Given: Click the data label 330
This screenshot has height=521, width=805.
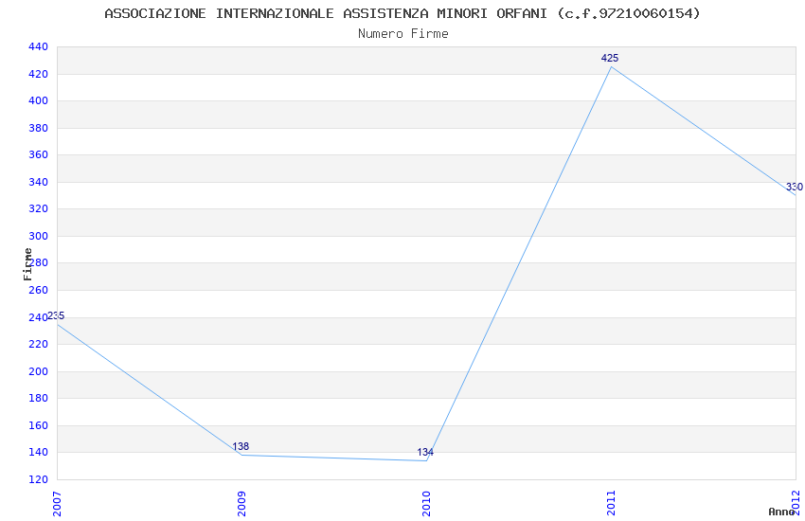Looking at the screenshot, I should click(795, 187).
